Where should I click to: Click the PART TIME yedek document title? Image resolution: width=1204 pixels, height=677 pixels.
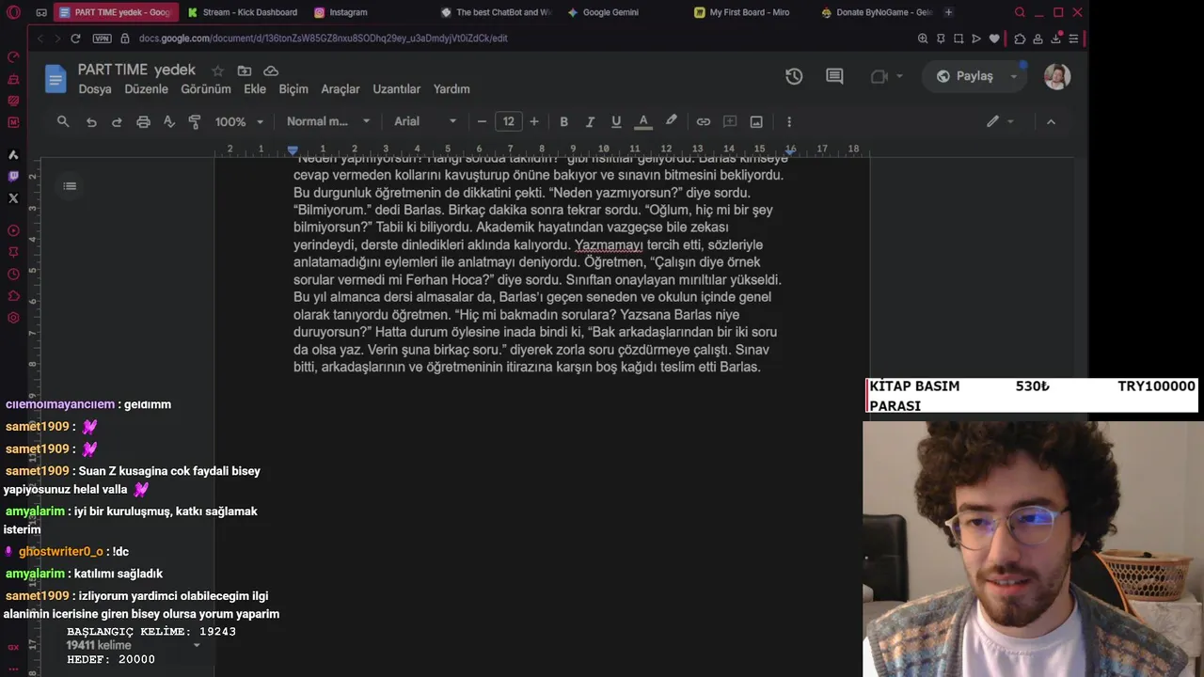136,70
